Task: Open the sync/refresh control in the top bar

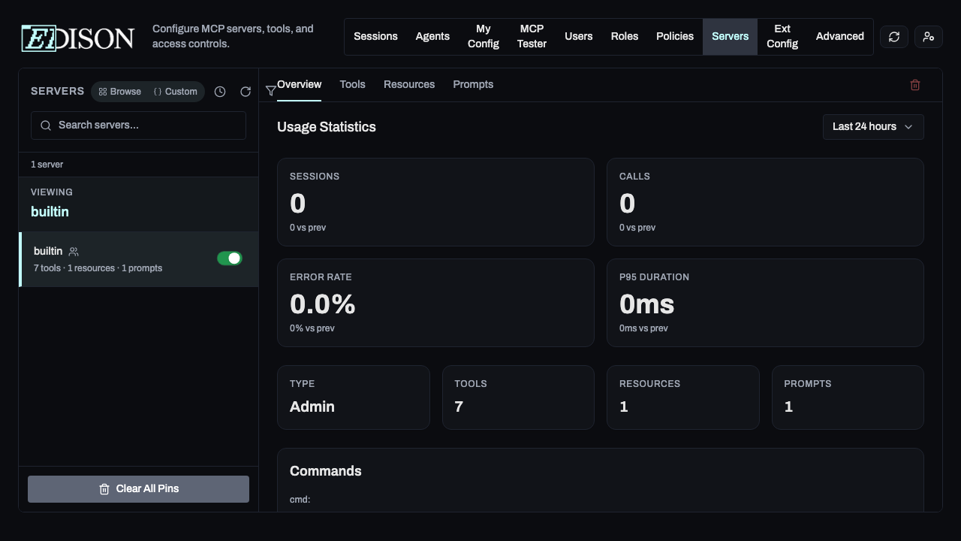Action: coord(893,36)
